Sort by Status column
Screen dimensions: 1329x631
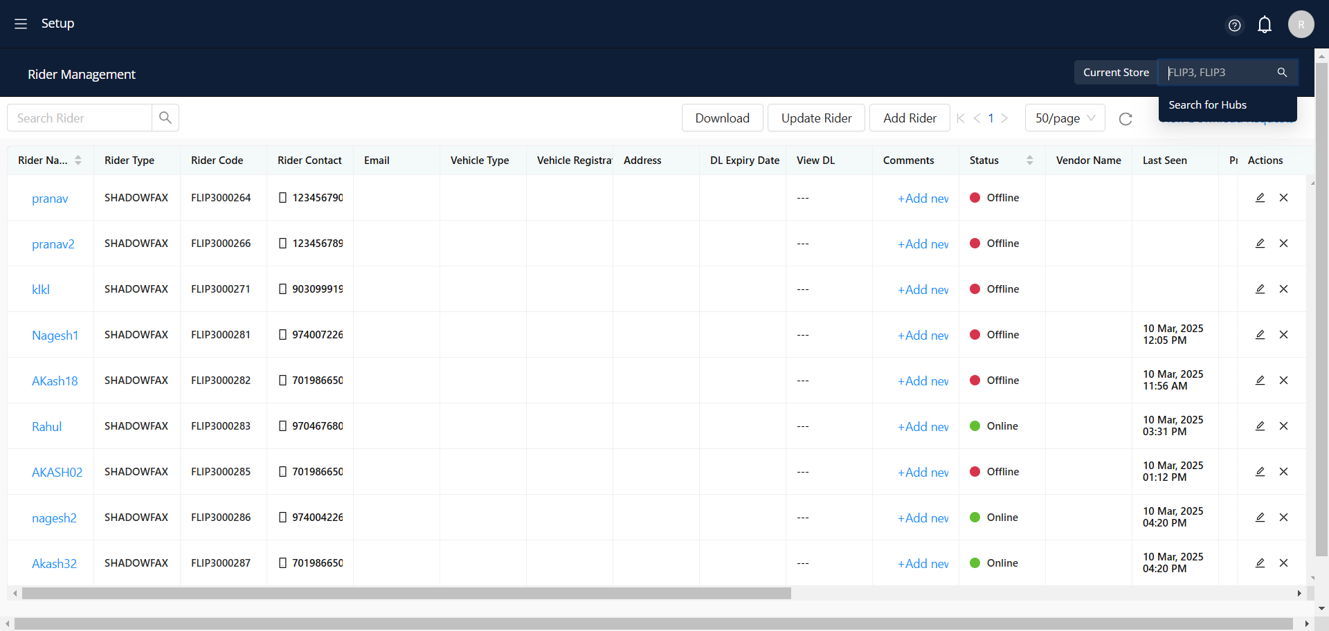[x=1030, y=160]
